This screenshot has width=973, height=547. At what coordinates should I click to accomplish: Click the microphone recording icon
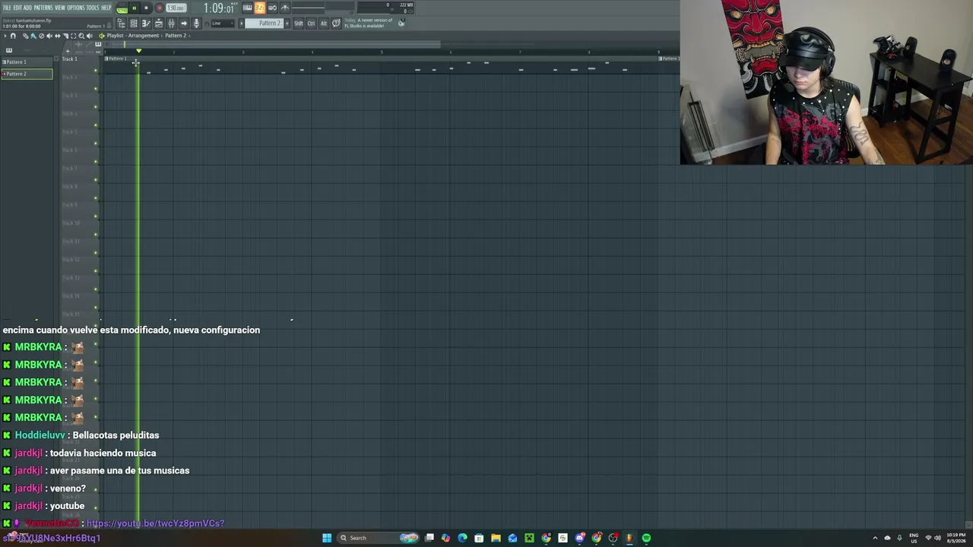click(x=196, y=24)
